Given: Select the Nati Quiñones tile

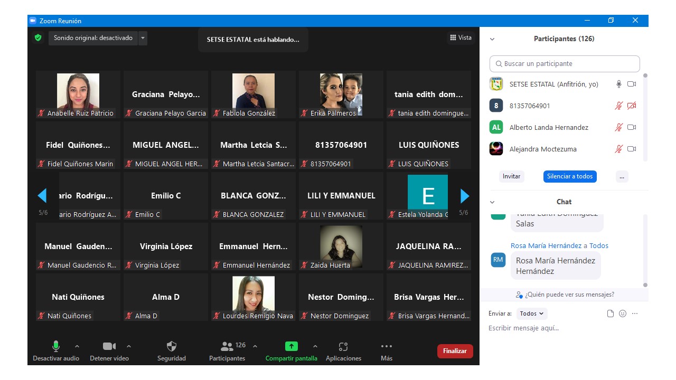Looking at the screenshot, I should click(78, 297).
